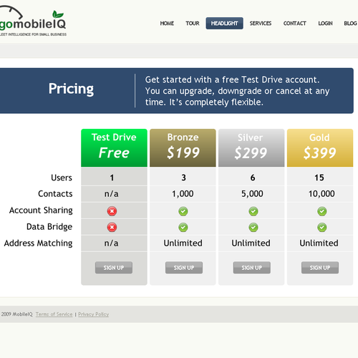Screen dimensions: 358x358
Task: Click the Contacts row label
Action: click(x=55, y=193)
